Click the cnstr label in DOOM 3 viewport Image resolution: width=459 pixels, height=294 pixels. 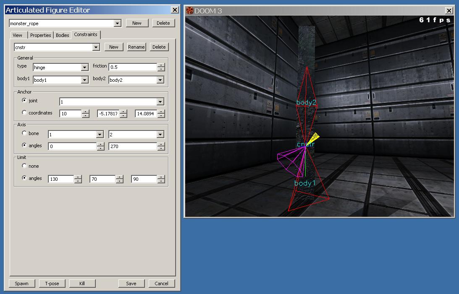click(305, 144)
